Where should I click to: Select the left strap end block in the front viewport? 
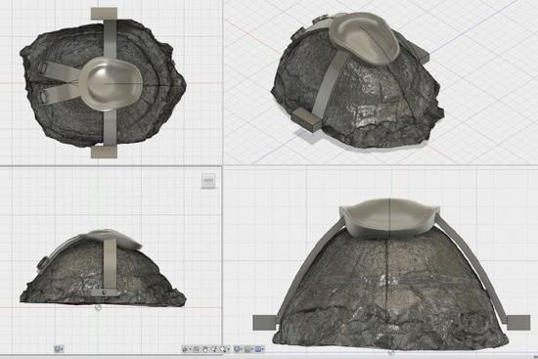coord(264,323)
